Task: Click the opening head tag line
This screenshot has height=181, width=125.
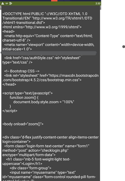Action: (x=8, y=31)
